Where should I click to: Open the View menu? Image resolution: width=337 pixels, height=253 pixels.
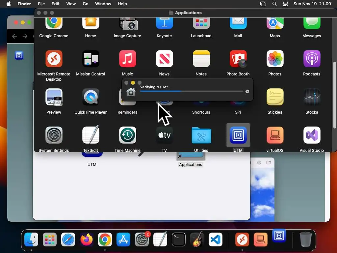coord(71,4)
